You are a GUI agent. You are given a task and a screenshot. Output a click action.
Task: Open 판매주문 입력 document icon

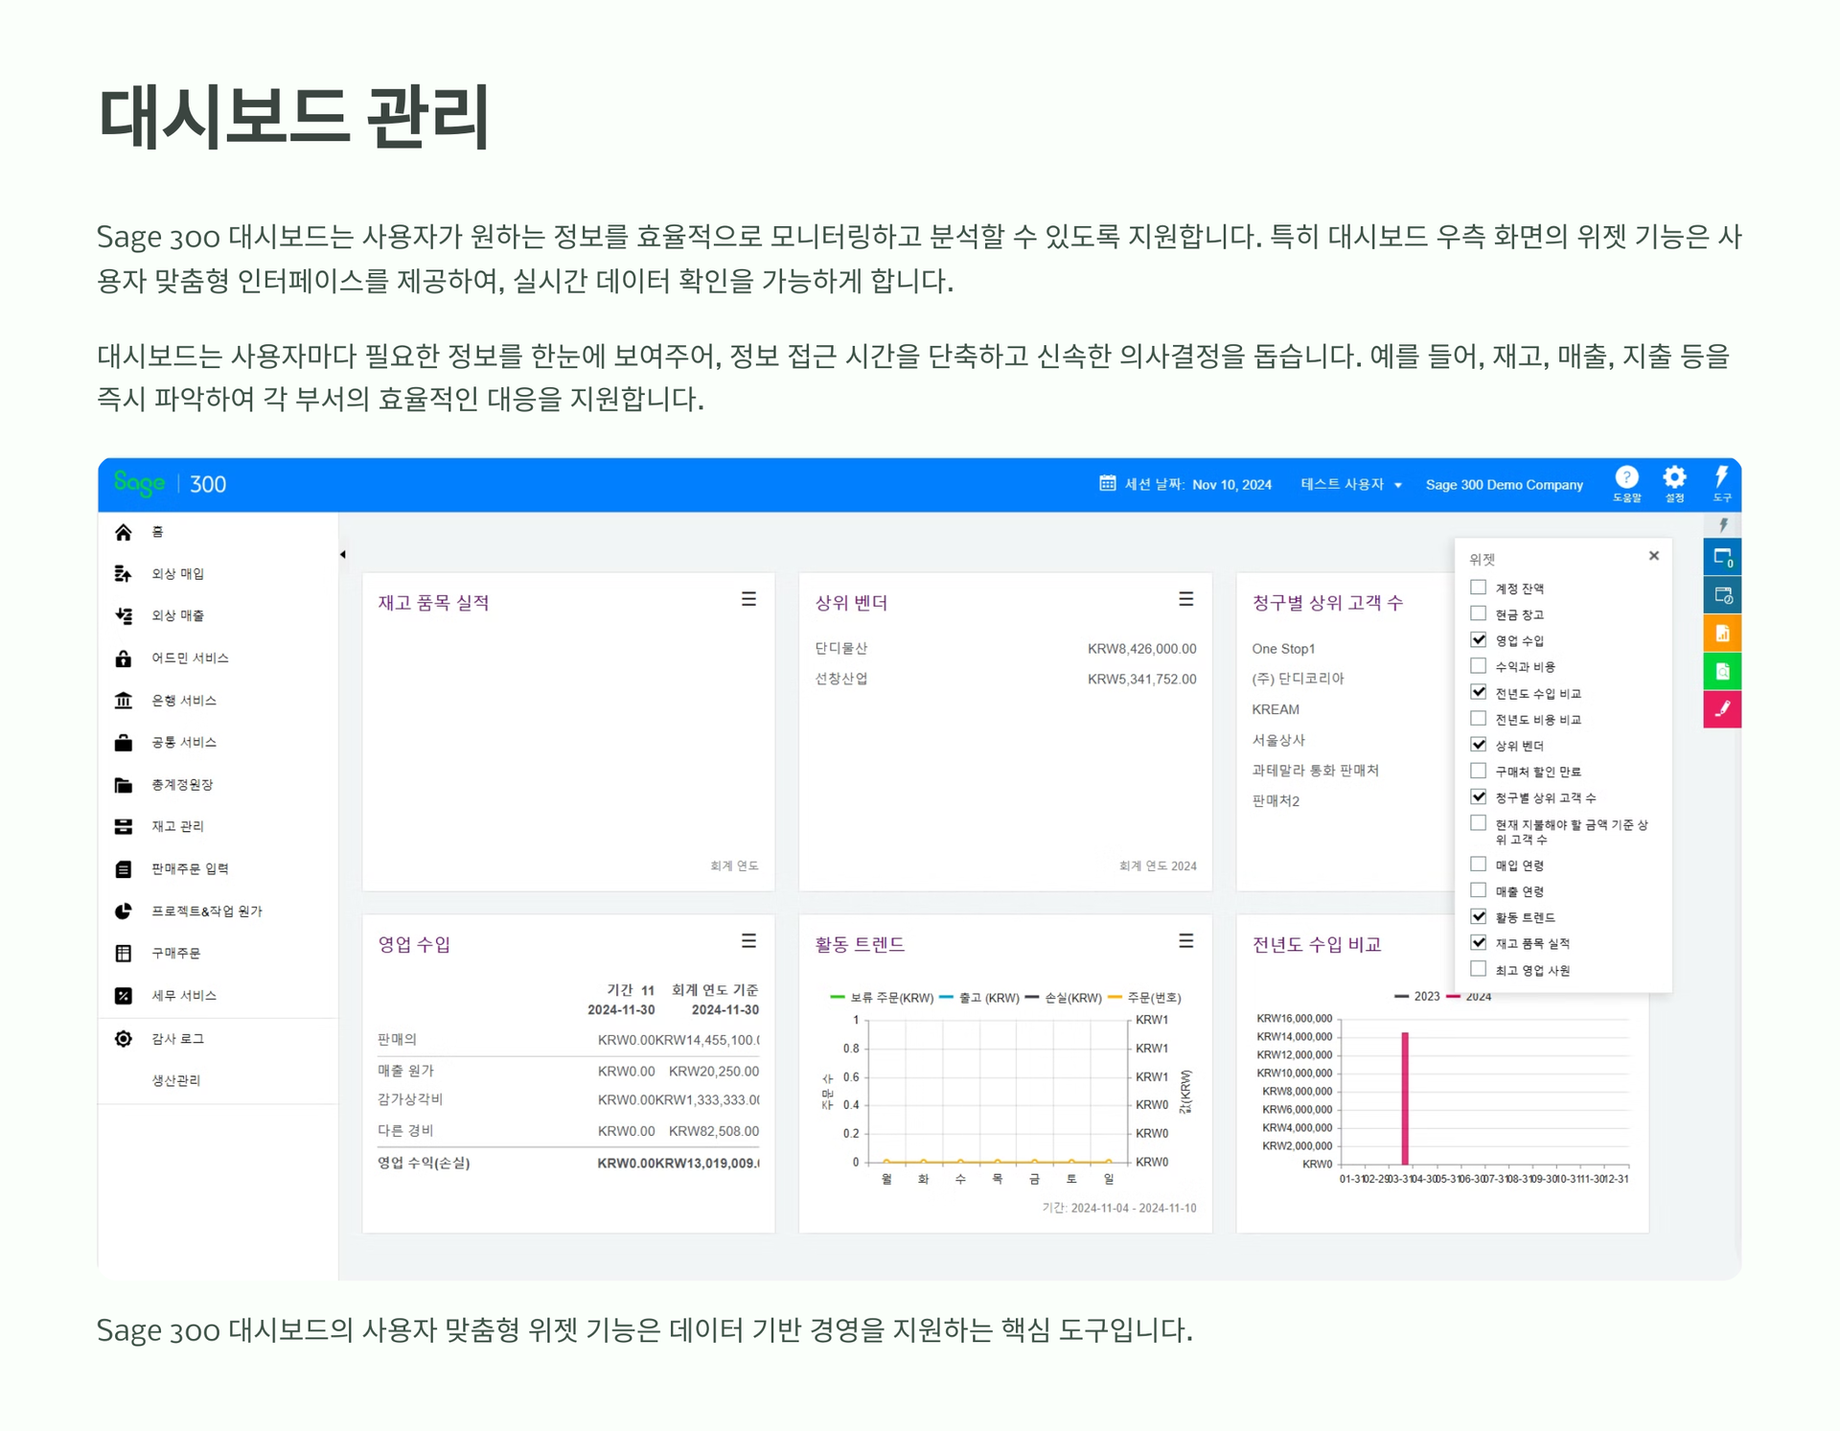click(x=124, y=869)
